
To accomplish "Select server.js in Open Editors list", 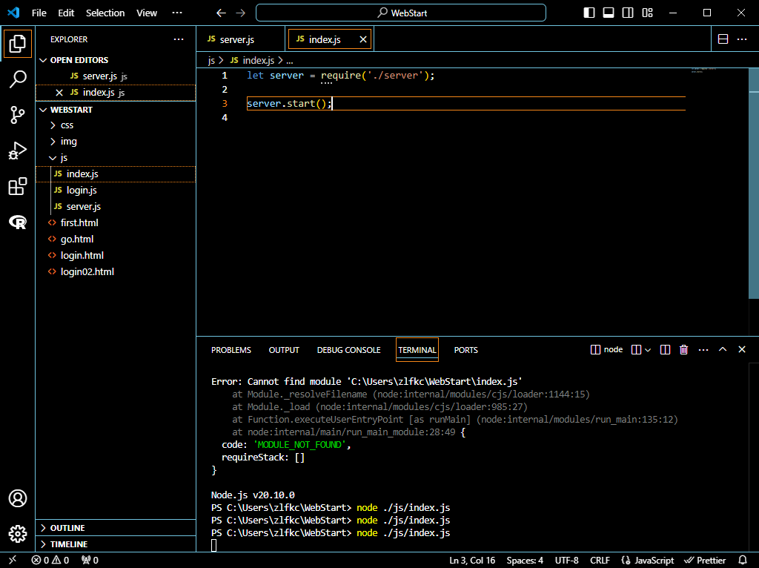I will 116,76.
